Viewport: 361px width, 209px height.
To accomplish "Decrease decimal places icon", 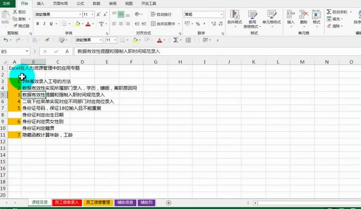I will 221,24.
